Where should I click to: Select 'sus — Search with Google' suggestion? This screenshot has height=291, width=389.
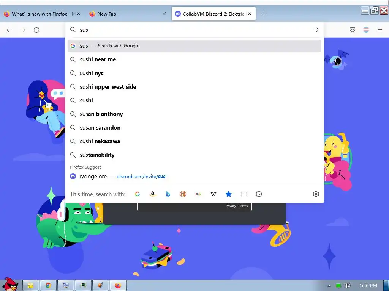(x=194, y=46)
